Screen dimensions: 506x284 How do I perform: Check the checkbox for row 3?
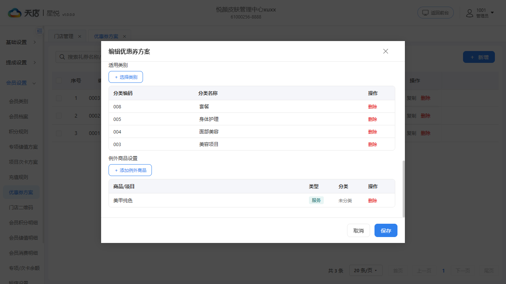click(59, 133)
